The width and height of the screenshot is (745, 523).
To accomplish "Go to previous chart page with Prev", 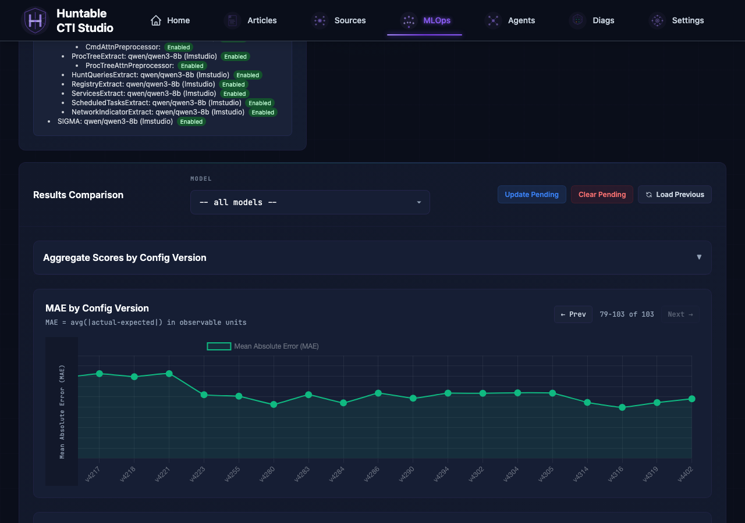I will click(573, 314).
